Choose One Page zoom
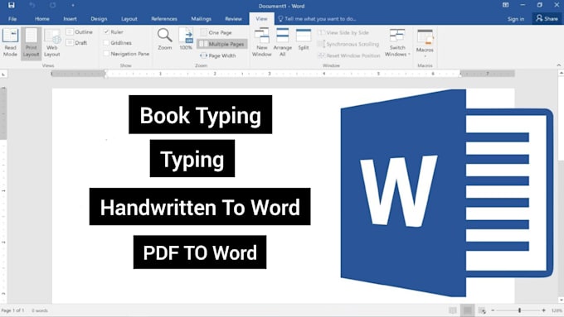This screenshot has width=564, height=317. [216, 32]
